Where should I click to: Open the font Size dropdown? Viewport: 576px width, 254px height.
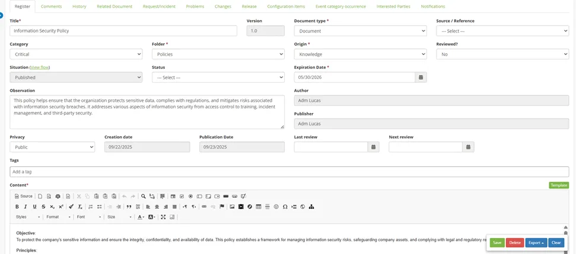119,217
